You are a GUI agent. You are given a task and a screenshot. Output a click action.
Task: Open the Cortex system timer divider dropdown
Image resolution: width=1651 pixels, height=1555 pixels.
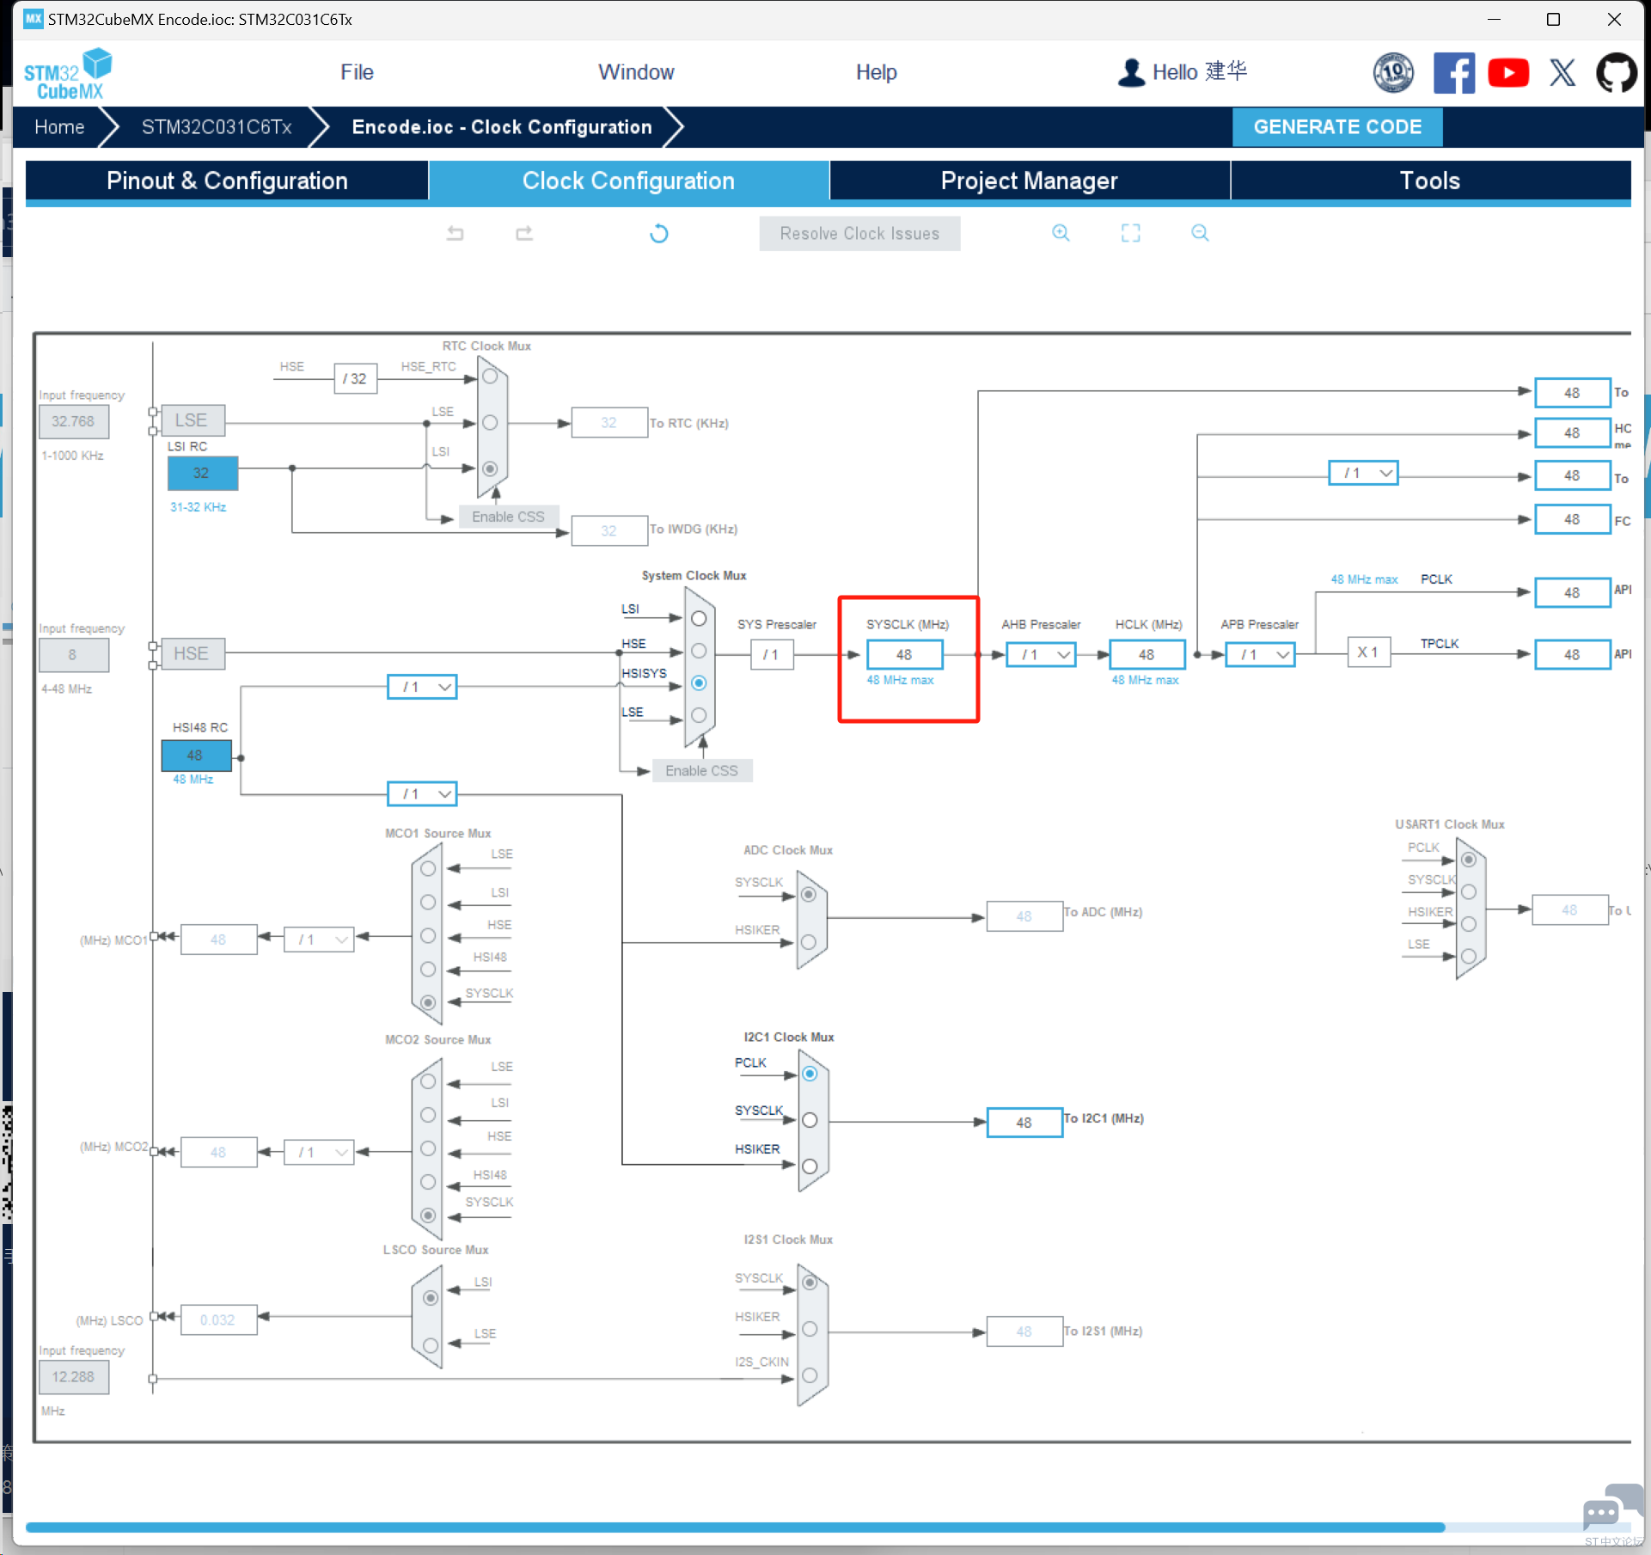(x=1363, y=473)
